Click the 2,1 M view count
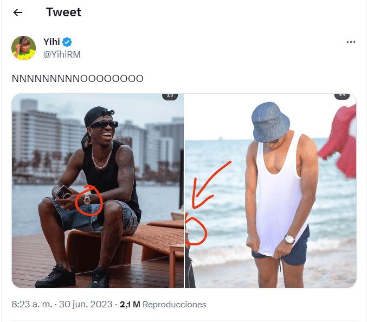 click(x=130, y=305)
